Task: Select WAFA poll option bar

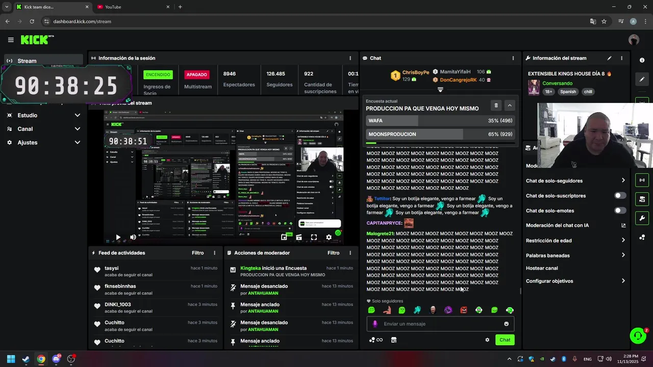Action: tap(440, 121)
